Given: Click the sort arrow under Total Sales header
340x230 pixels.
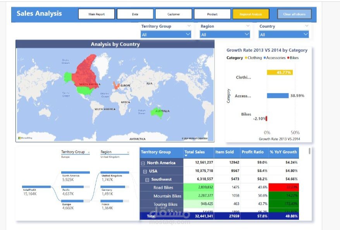Looking at the screenshot, I should [186, 155].
